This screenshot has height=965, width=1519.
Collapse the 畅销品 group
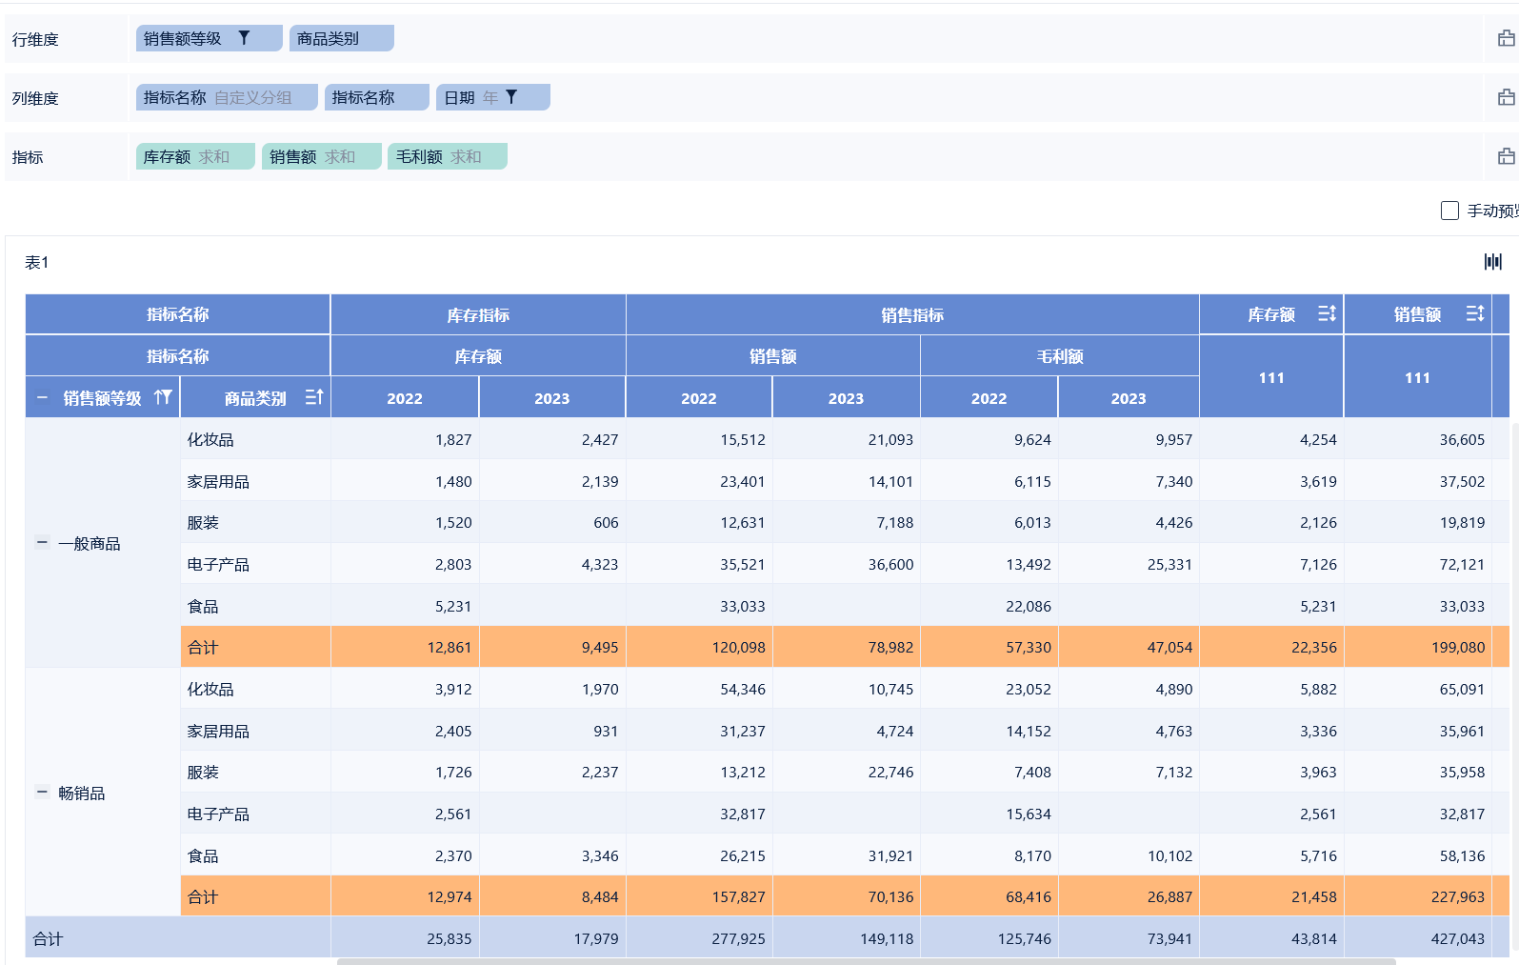[42, 793]
